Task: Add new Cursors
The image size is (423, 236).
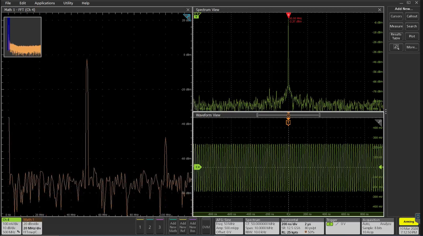Action: click(x=396, y=16)
